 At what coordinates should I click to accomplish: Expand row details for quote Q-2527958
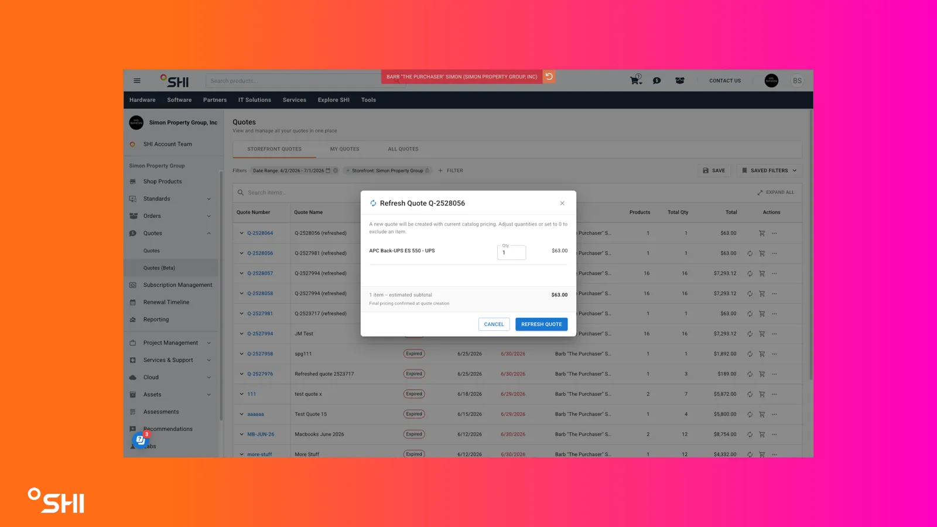click(x=241, y=354)
